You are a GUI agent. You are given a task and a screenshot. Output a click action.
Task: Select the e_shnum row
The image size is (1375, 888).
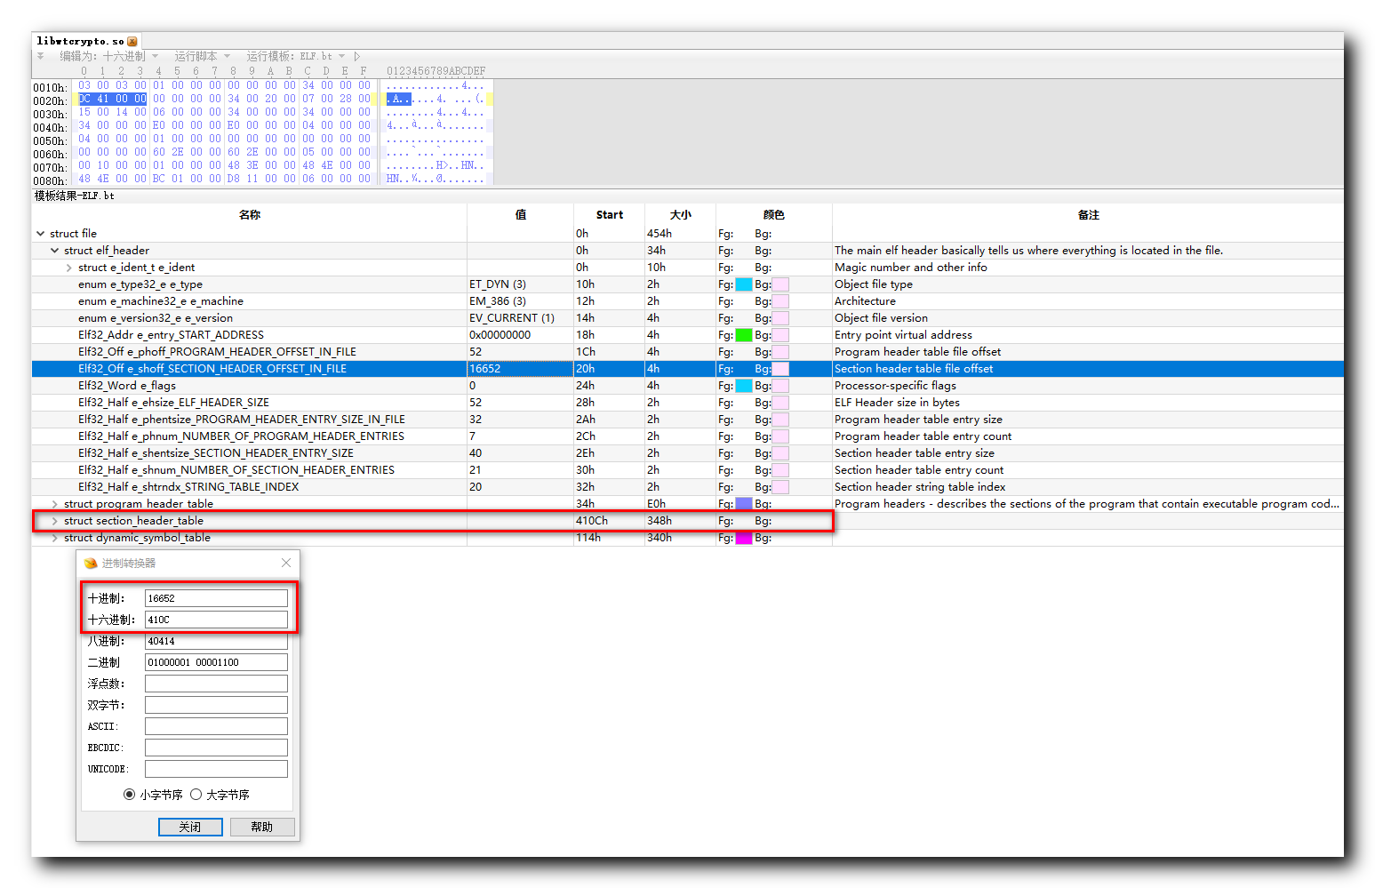(688, 470)
